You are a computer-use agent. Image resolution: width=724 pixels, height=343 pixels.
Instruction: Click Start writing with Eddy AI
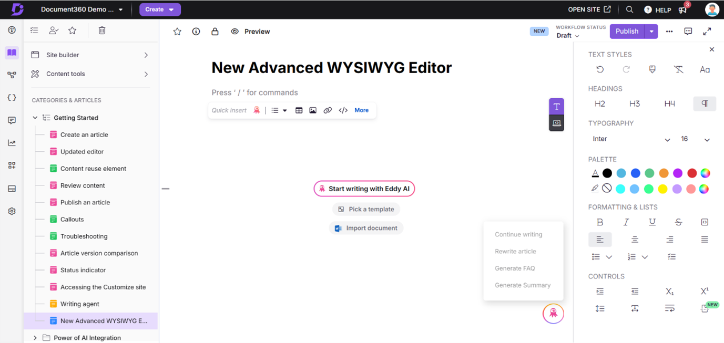[364, 189]
